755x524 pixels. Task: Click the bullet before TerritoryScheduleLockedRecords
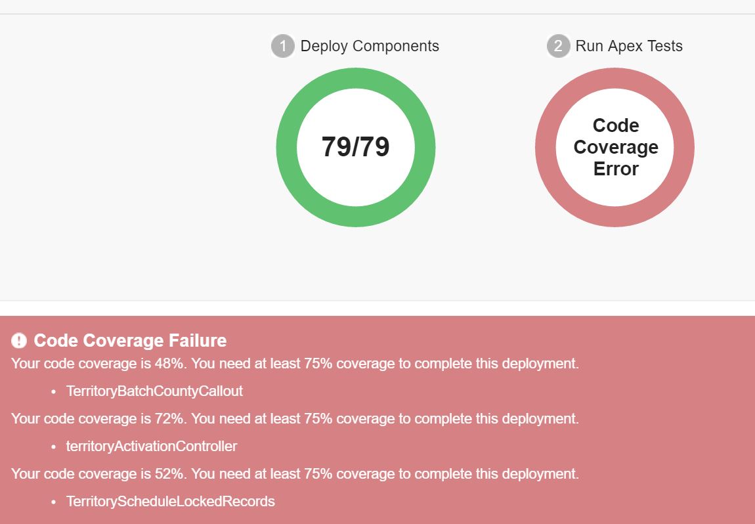54,502
